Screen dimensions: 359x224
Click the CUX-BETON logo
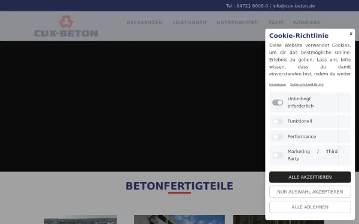(66, 26)
